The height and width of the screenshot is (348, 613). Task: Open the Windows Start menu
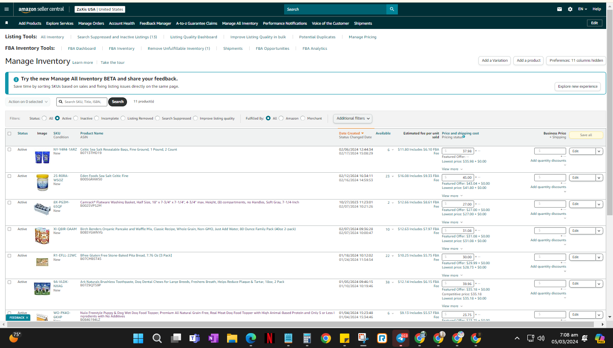(x=138, y=339)
